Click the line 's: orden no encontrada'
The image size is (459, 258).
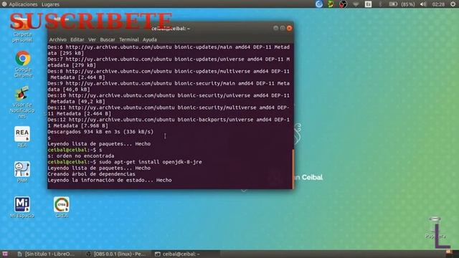(81, 156)
